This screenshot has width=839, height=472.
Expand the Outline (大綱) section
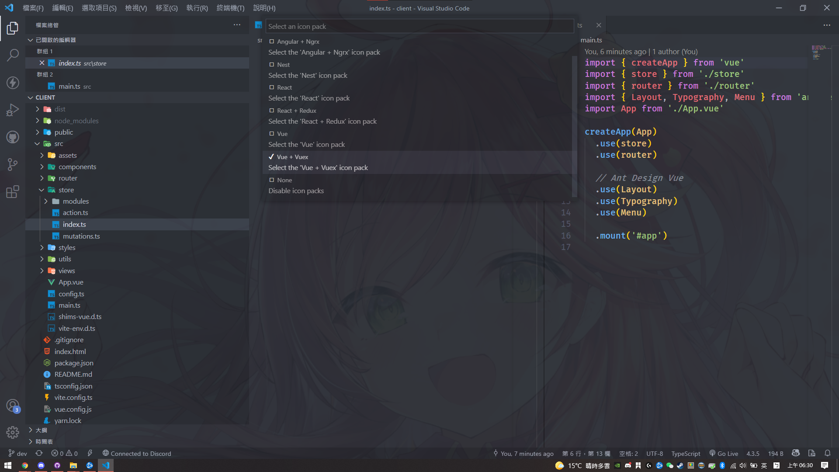[x=31, y=430]
